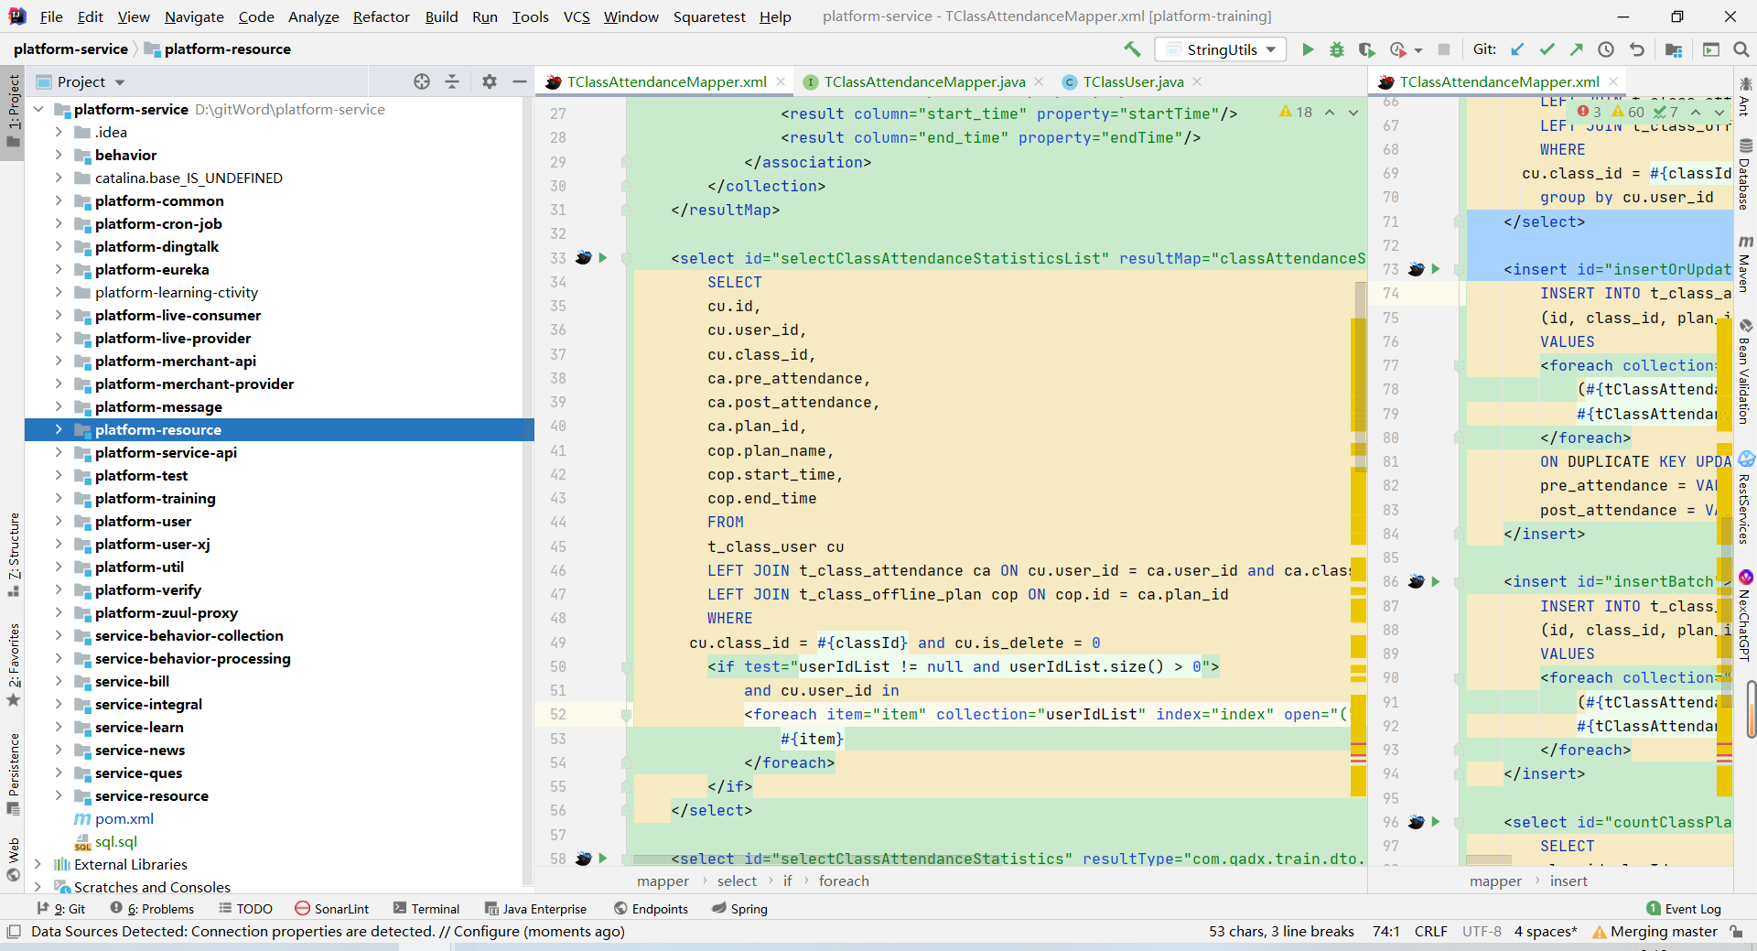Viewport: 1757px width, 951px height.
Task: Click the Build project hammer icon
Action: [x=1132, y=49]
